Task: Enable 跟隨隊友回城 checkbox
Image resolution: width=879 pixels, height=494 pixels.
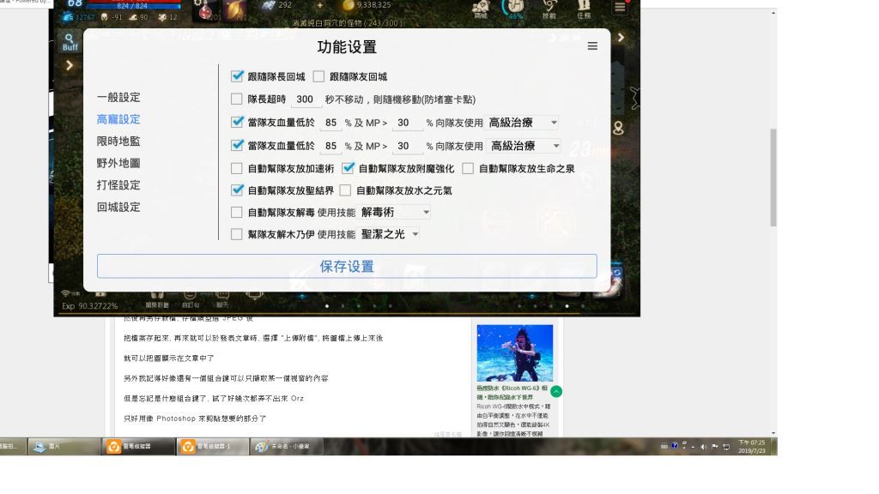Action: 319,76
